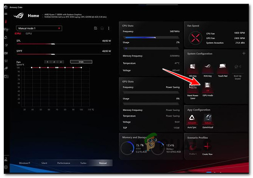Open Aura Sync in App Configuration
The image size is (253, 178).
192,121
